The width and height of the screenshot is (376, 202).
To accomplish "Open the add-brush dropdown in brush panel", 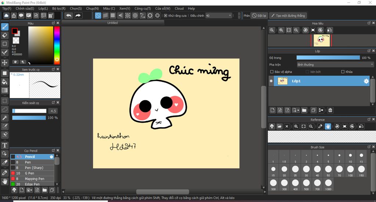I will pos(31,190).
